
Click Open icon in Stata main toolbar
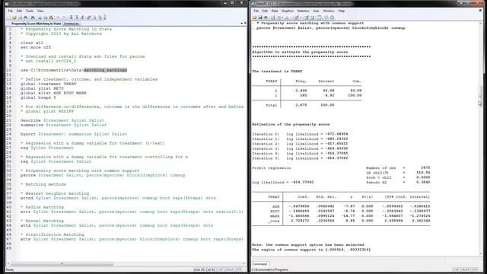pyautogui.click(x=254, y=18)
